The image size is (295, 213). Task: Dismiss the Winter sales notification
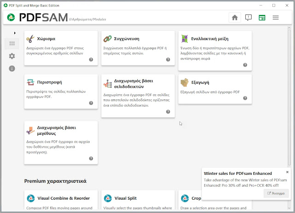pos(287,172)
